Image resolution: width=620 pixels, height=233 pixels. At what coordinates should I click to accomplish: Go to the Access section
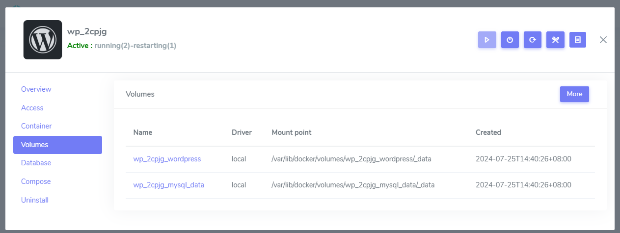[32, 108]
